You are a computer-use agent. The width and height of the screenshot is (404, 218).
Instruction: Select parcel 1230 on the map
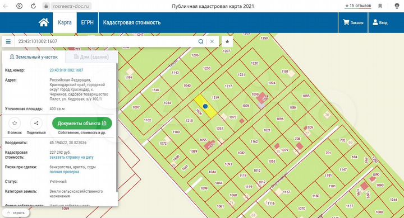tap(206, 68)
